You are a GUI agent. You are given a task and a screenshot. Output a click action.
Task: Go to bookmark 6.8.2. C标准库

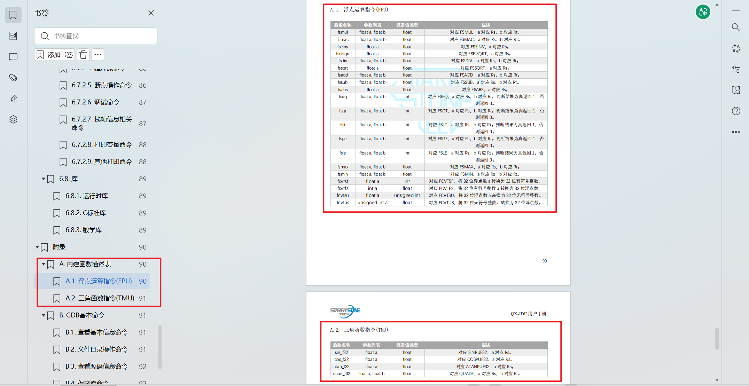click(86, 213)
